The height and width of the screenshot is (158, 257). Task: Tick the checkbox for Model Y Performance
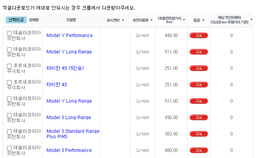coord(10,33)
